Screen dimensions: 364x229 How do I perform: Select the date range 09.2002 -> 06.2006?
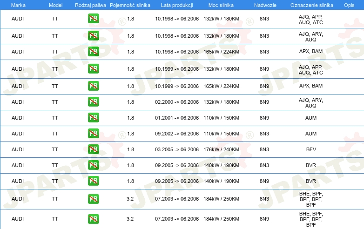(177, 134)
